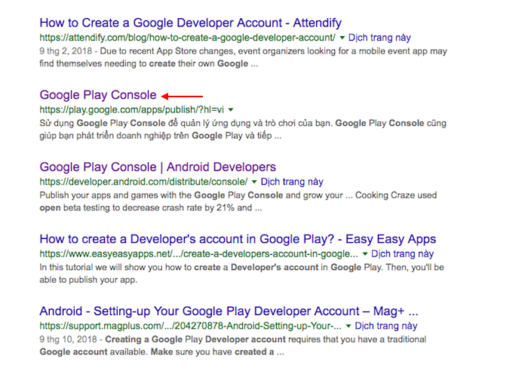Click the attendify.com blog URL text
Screen dimensions: 528x377
click(188, 38)
